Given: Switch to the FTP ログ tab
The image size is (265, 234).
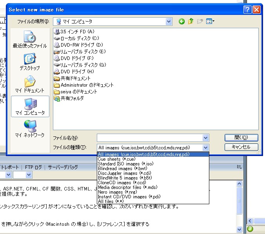Looking at the screenshot, I should tap(33, 167).
